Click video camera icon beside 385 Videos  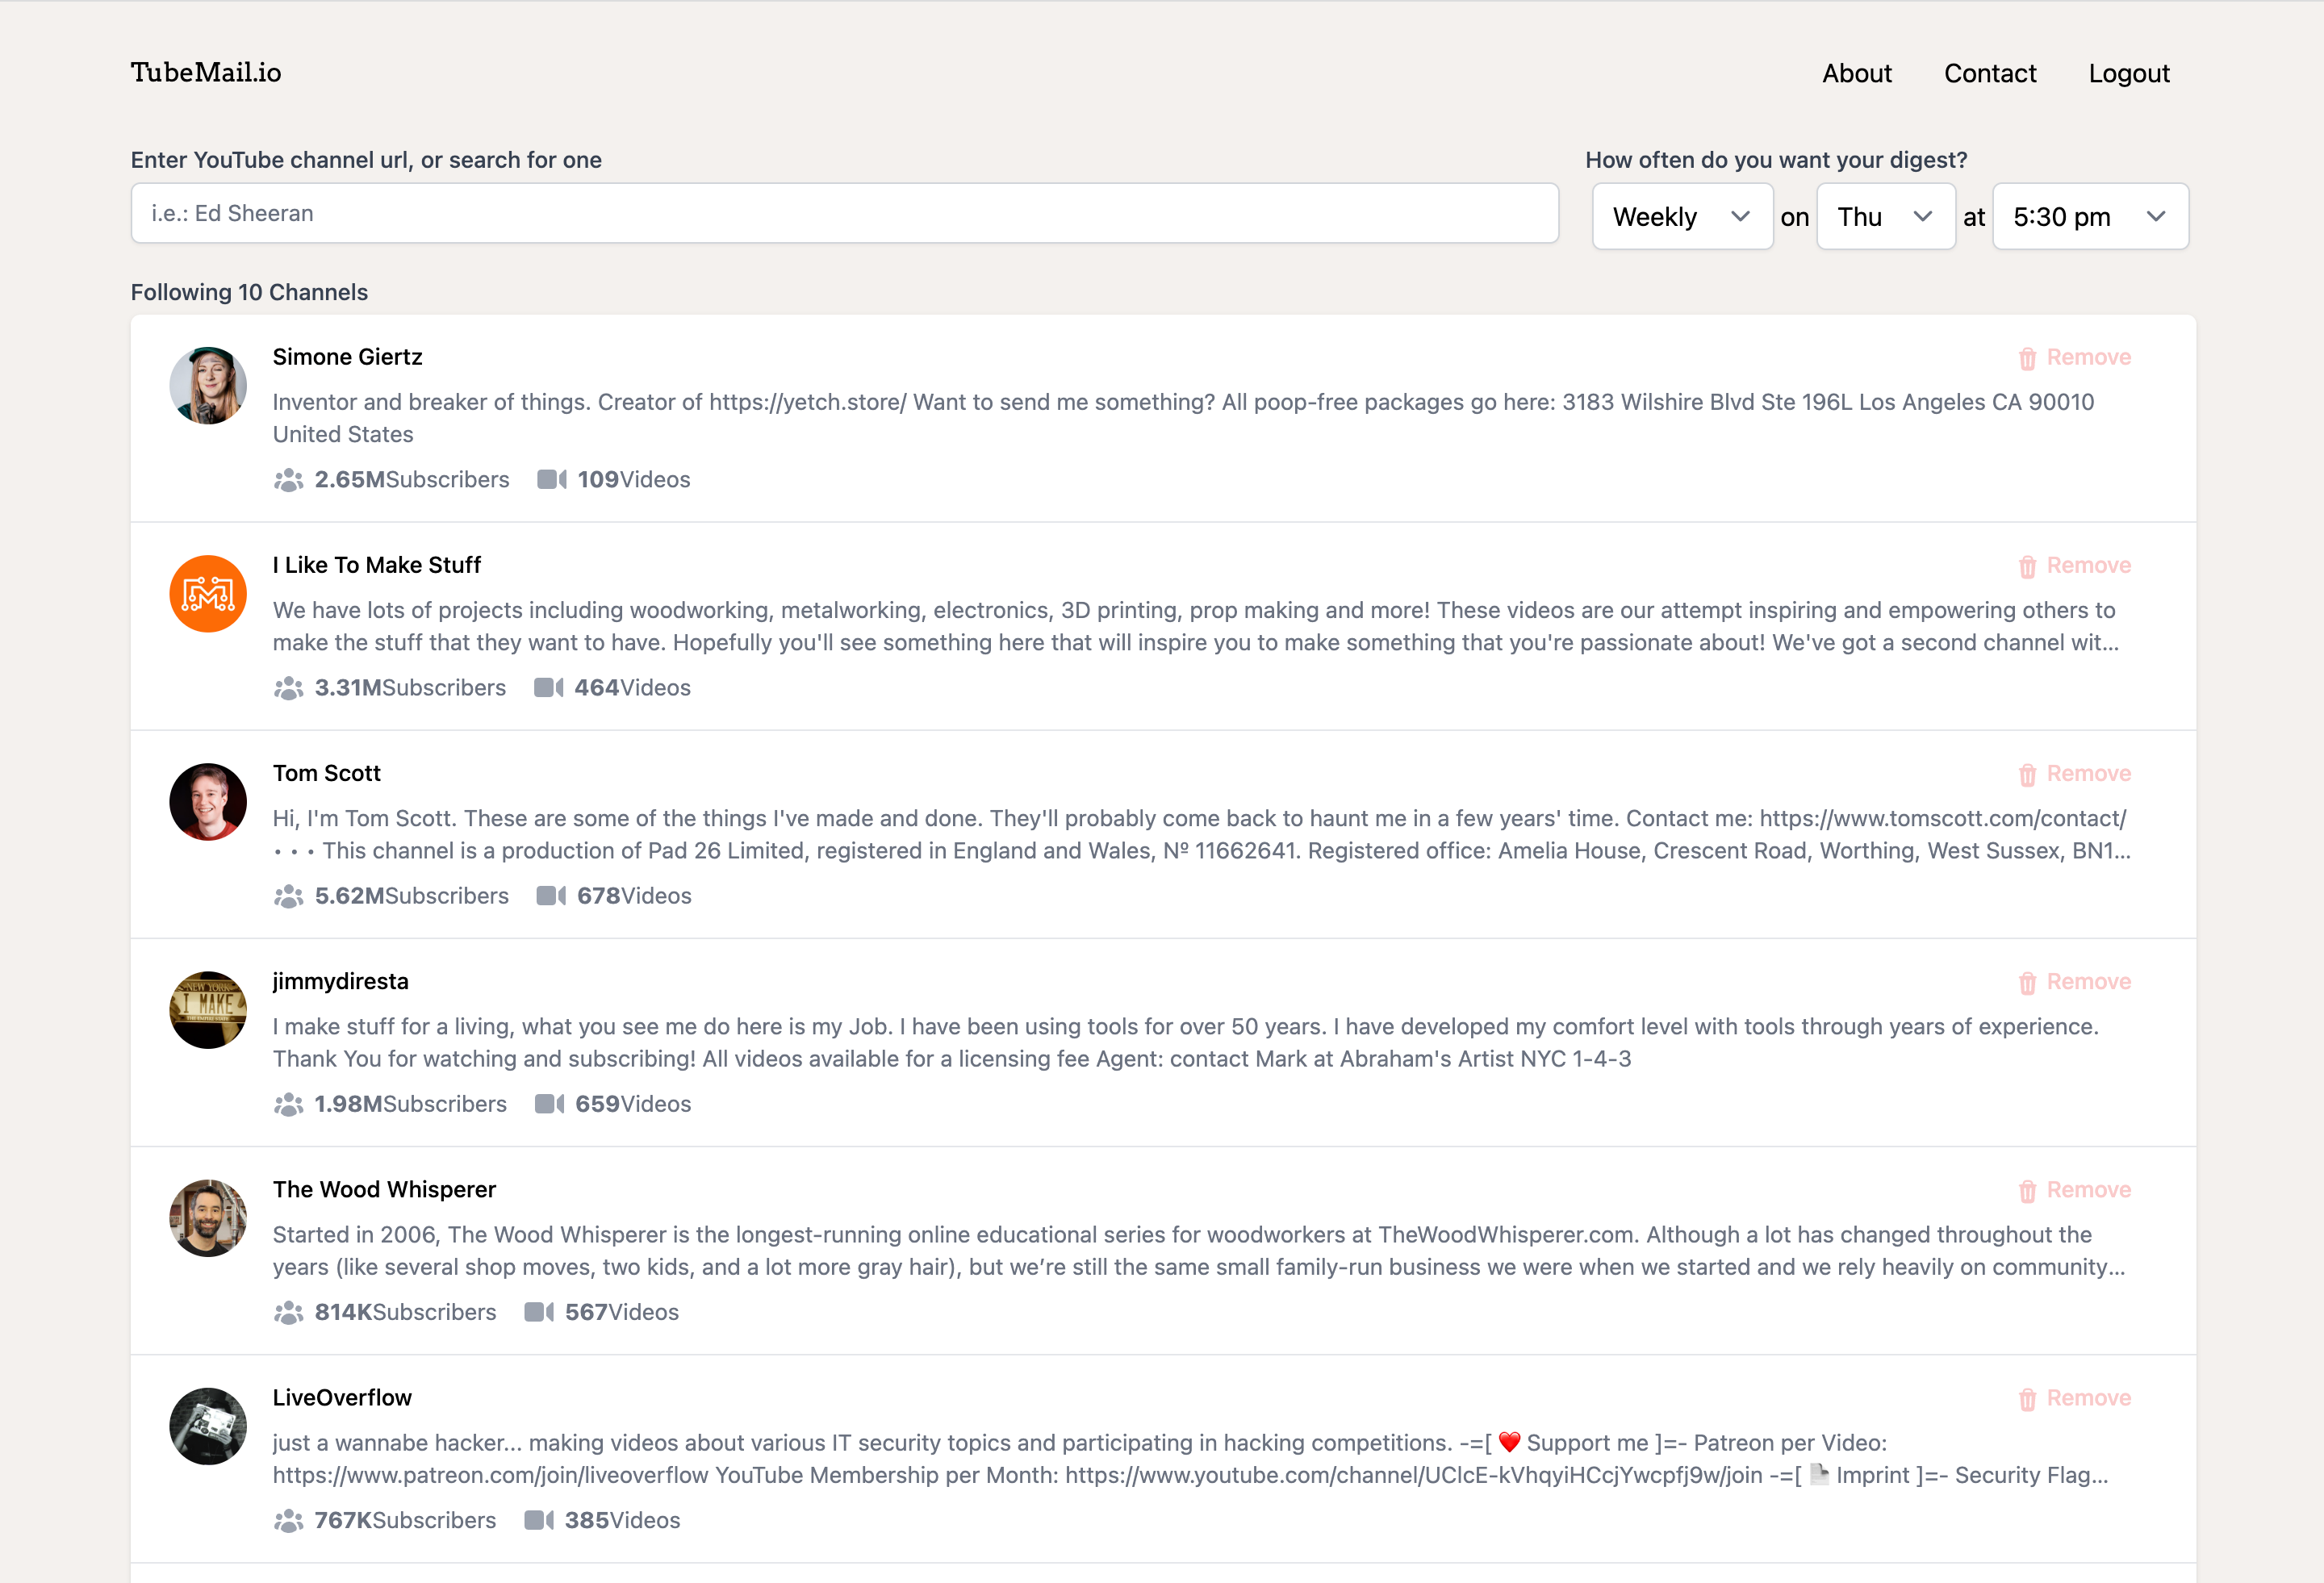click(539, 1520)
